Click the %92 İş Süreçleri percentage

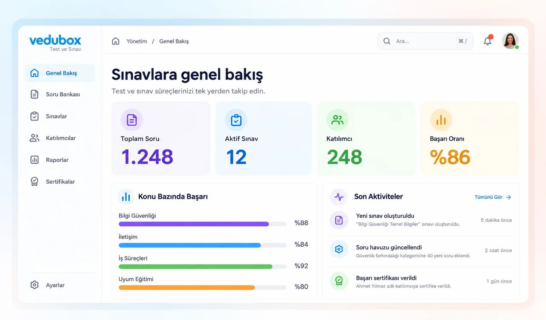pos(301,266)
